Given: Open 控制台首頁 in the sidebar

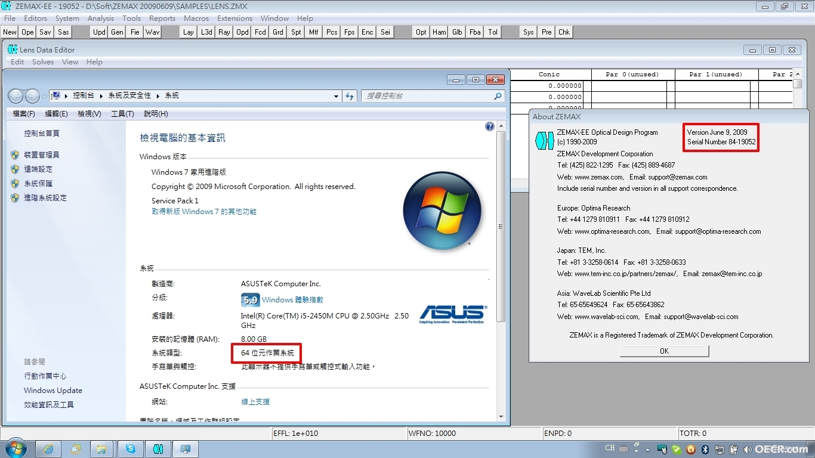Looking at the screenshot, I should (42, 134).
